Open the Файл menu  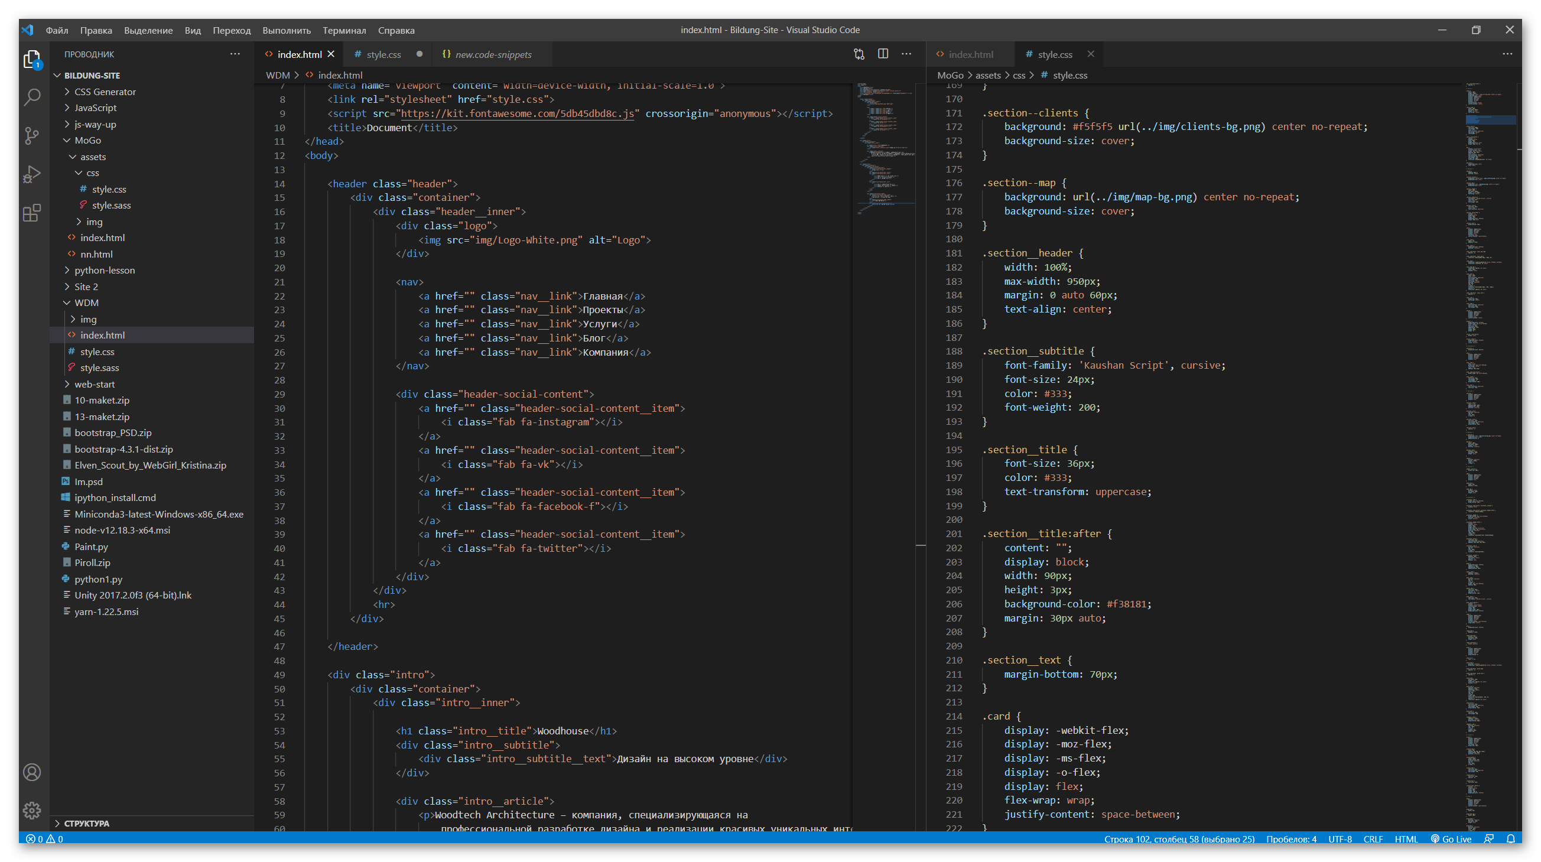(x=57, y=30)
